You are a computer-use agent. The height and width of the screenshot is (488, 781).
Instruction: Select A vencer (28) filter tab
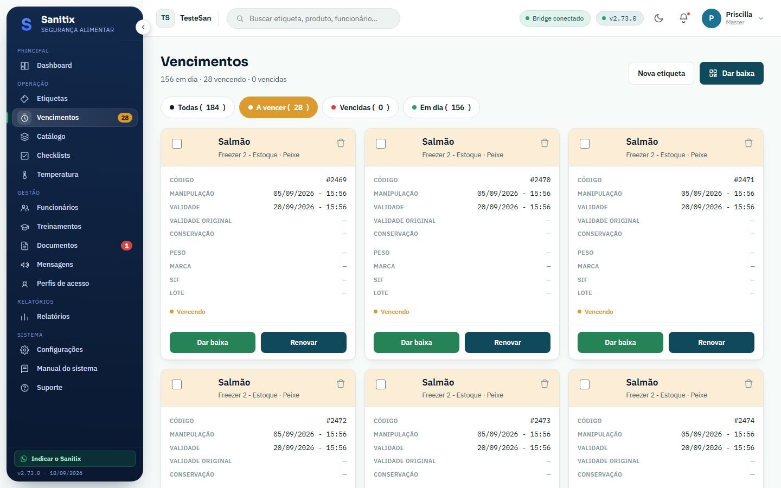[278, 107]
